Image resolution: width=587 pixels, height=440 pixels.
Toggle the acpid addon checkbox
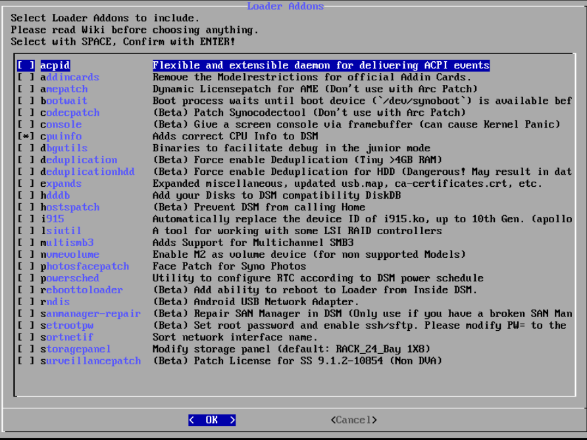click(x=26, y=66)
